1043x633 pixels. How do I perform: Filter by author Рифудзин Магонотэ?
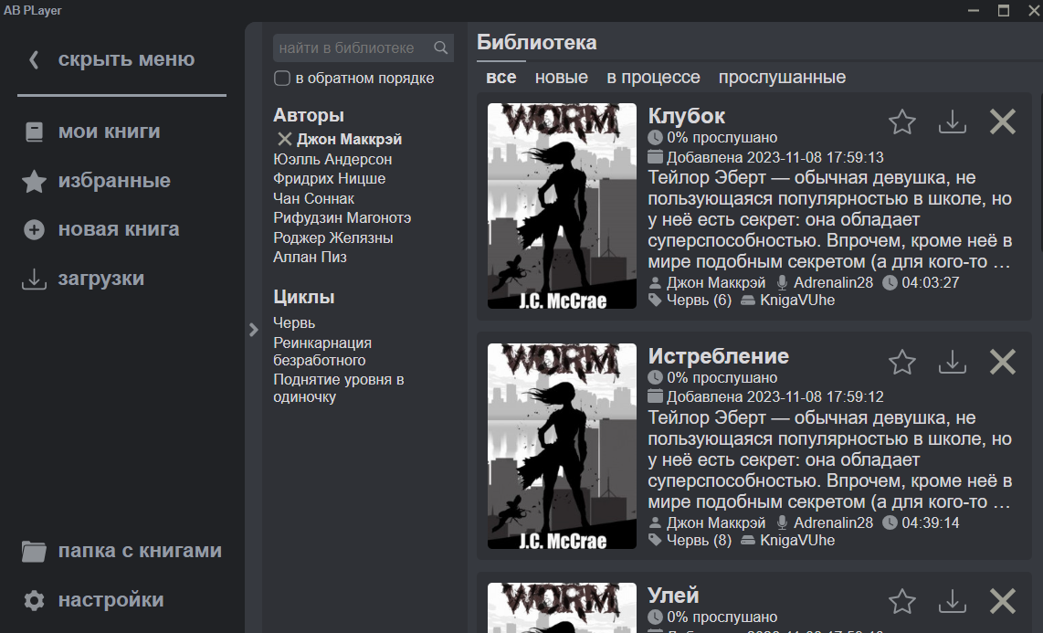coord(342,218)
